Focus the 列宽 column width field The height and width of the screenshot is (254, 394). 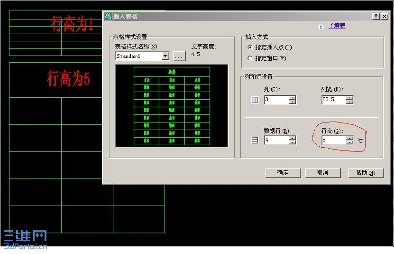pyautogui.click(x=334, y=100)
